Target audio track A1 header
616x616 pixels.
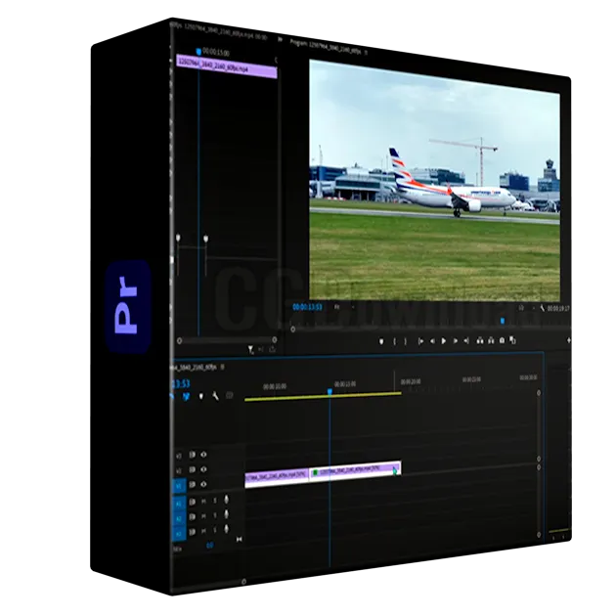coord(179,504)
